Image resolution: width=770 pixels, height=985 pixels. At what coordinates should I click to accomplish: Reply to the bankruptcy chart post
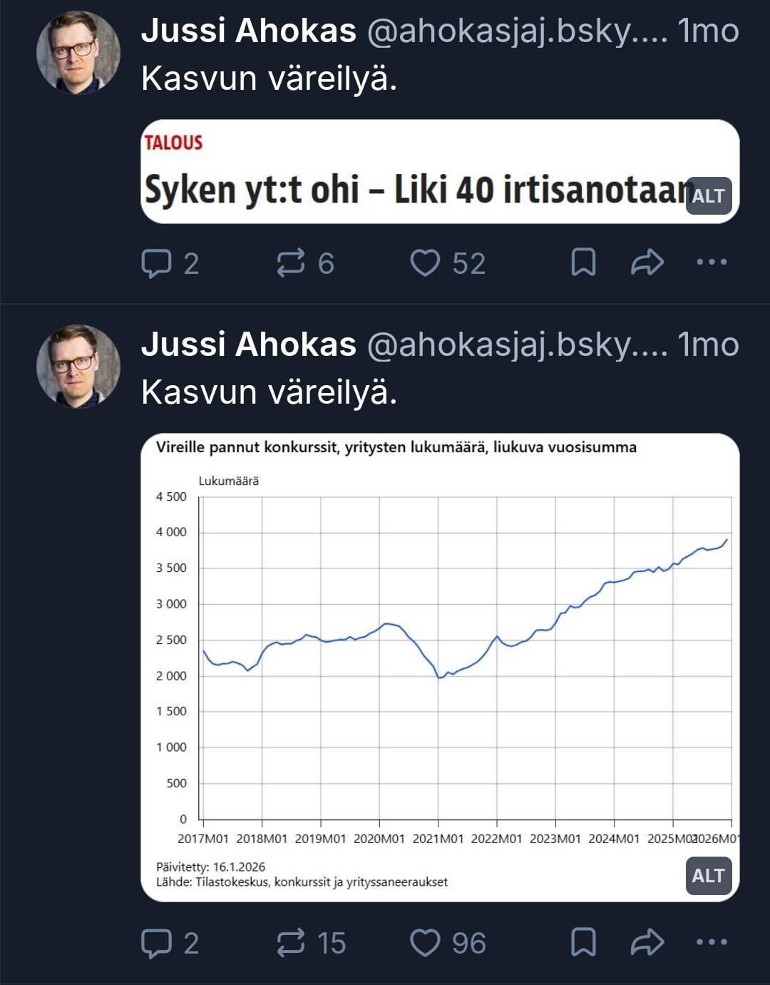(x=157, y=943)
